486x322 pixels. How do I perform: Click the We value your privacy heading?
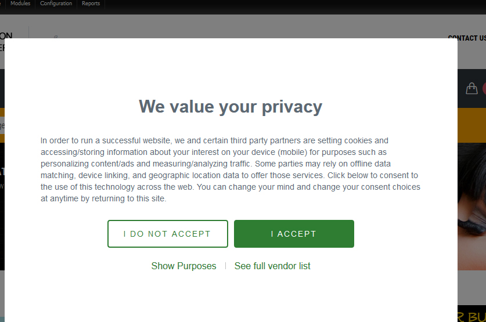point(231,107)
